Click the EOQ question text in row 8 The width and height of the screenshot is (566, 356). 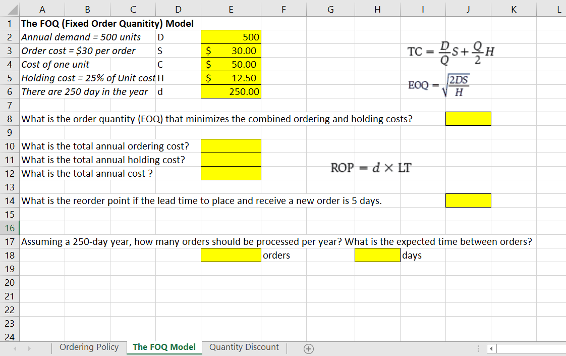tap(216, 119)
